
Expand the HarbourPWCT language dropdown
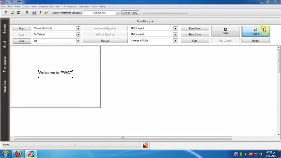117,13
